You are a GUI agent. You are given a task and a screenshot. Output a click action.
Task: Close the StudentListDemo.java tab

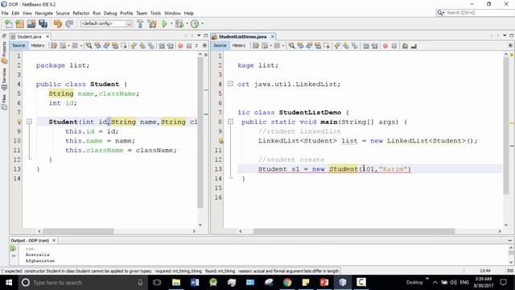(272, 36)
